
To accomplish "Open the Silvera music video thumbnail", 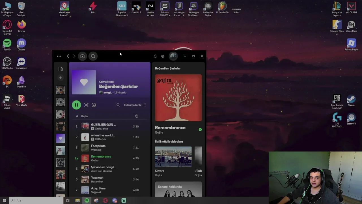I will (173, 157).
